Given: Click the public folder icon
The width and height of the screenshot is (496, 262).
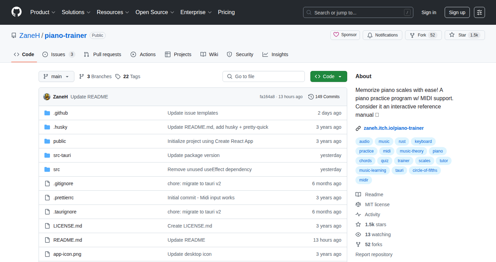Looking at the screenshot, I should click(x=47, y=141).
